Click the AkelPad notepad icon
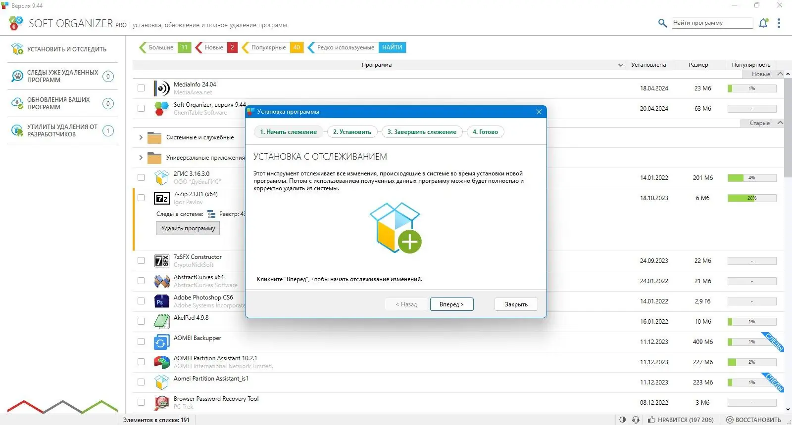 coord(161,322)
